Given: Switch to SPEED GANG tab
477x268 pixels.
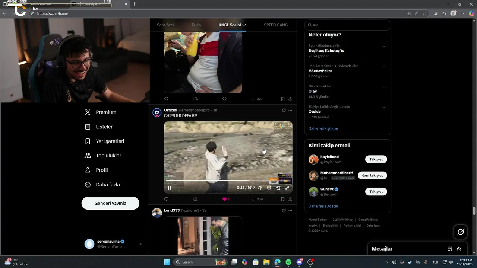Looking at the screenshot, I should pos(276,25).
